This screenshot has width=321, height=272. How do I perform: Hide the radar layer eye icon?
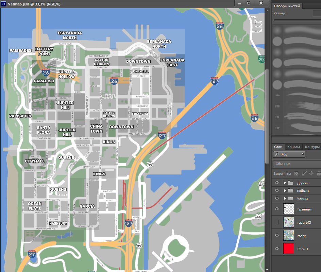click(277, 235)
